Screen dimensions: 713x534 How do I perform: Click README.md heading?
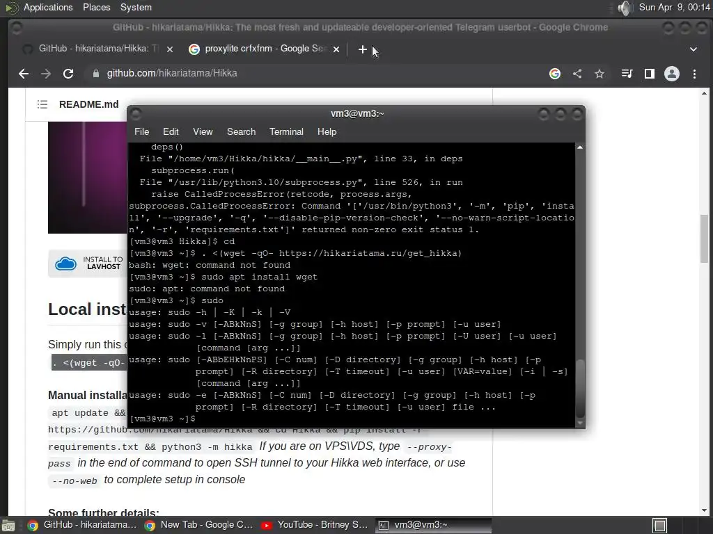88,104
